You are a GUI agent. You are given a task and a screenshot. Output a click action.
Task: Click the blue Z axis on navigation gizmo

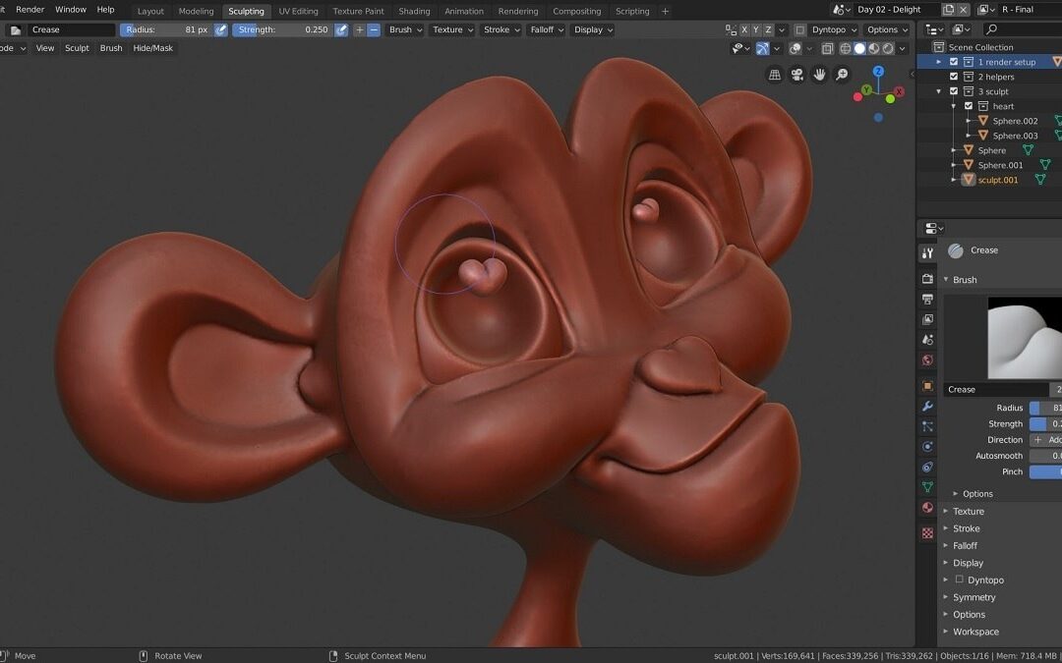[878, 71]
